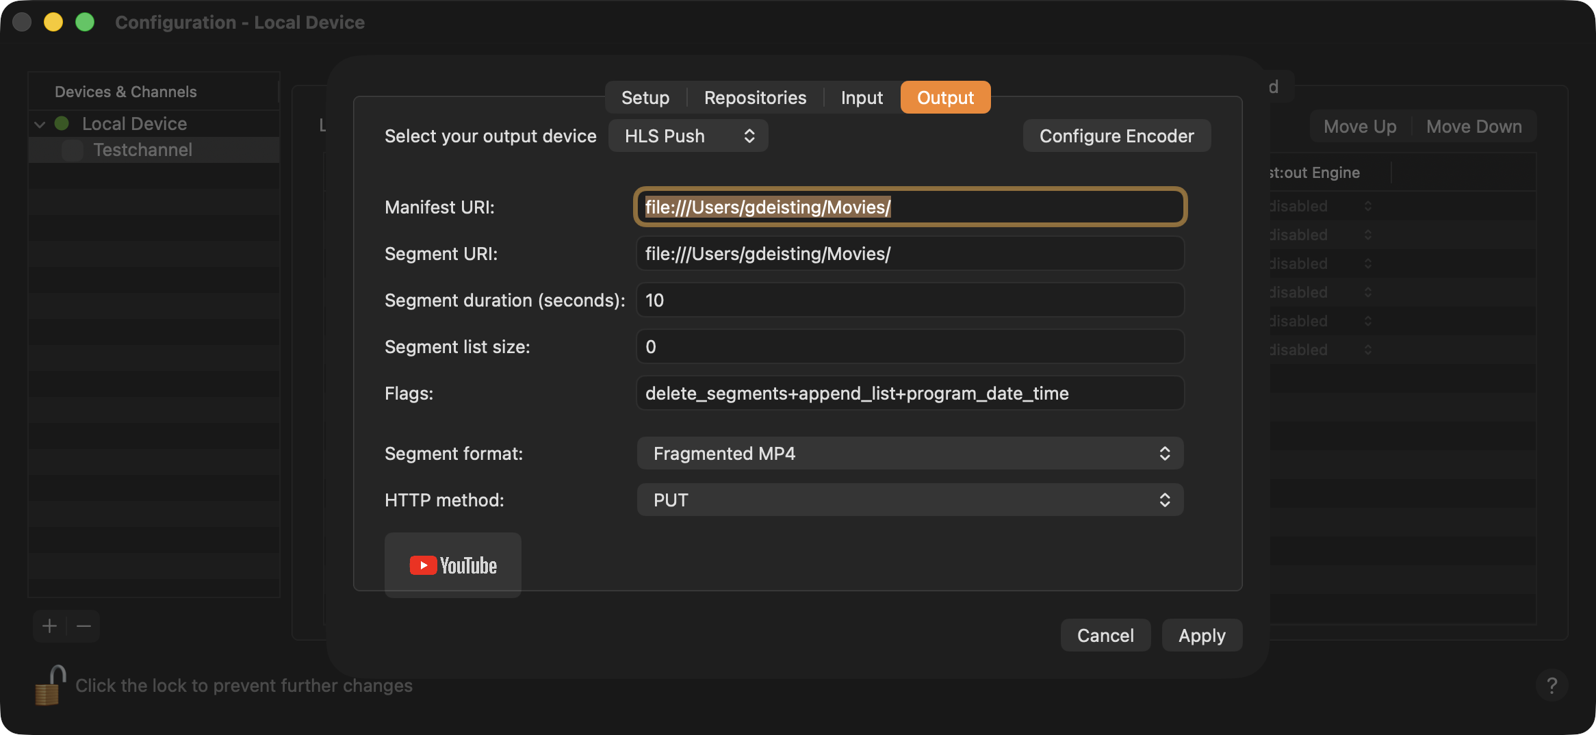Click the Move Down button
This screenshot has height=735, width=1596.
[x=1474, y=127]
